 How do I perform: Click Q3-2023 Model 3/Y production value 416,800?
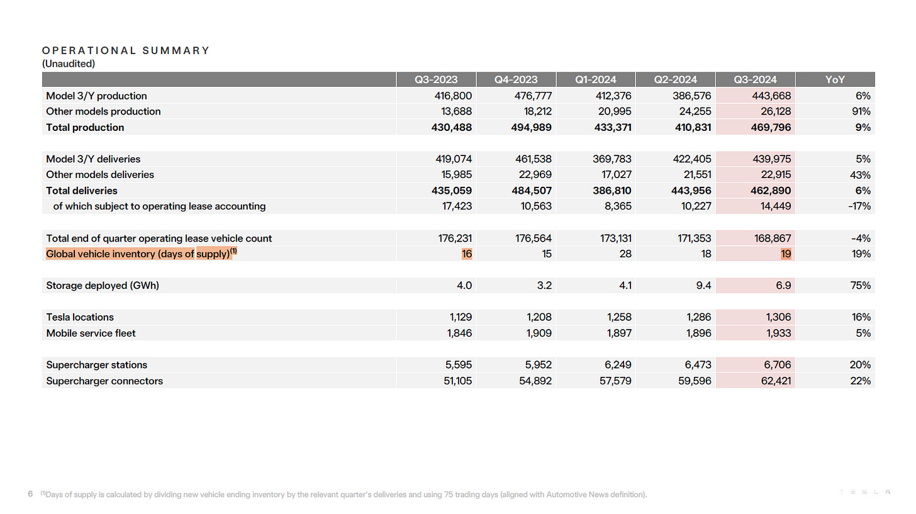pyautogui.click(x=453, y=96)
